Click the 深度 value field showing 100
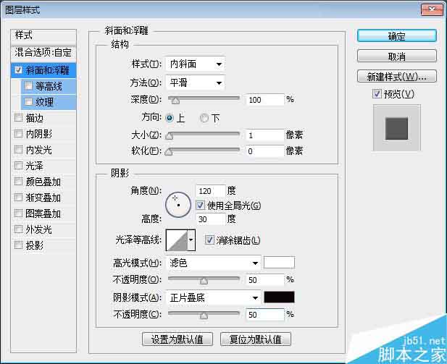 click(265, 100)
